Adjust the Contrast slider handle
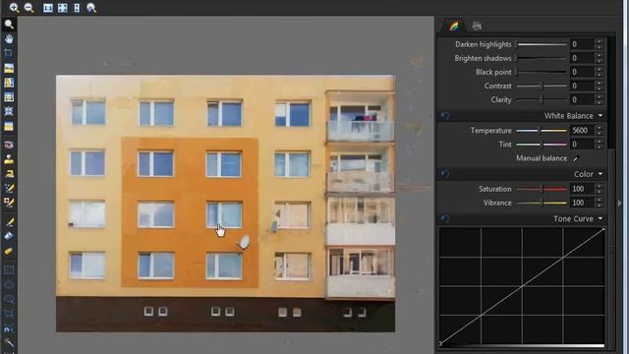Viewport: 629px width, 354px height. pyautogui.click(x=542, y=86)
